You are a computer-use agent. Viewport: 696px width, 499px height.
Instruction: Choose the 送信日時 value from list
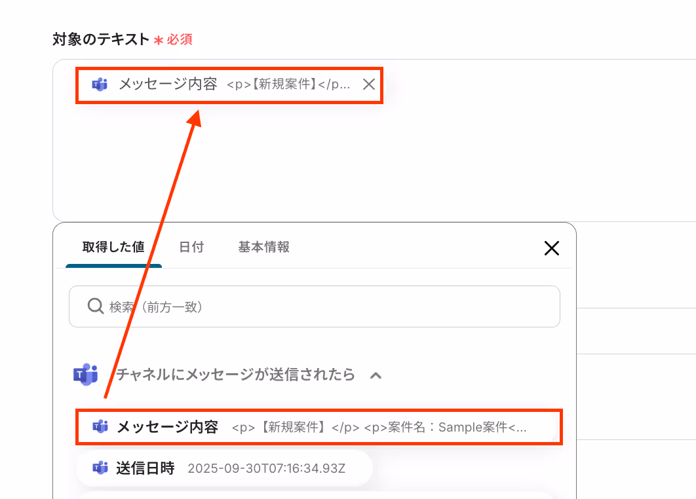223,468
